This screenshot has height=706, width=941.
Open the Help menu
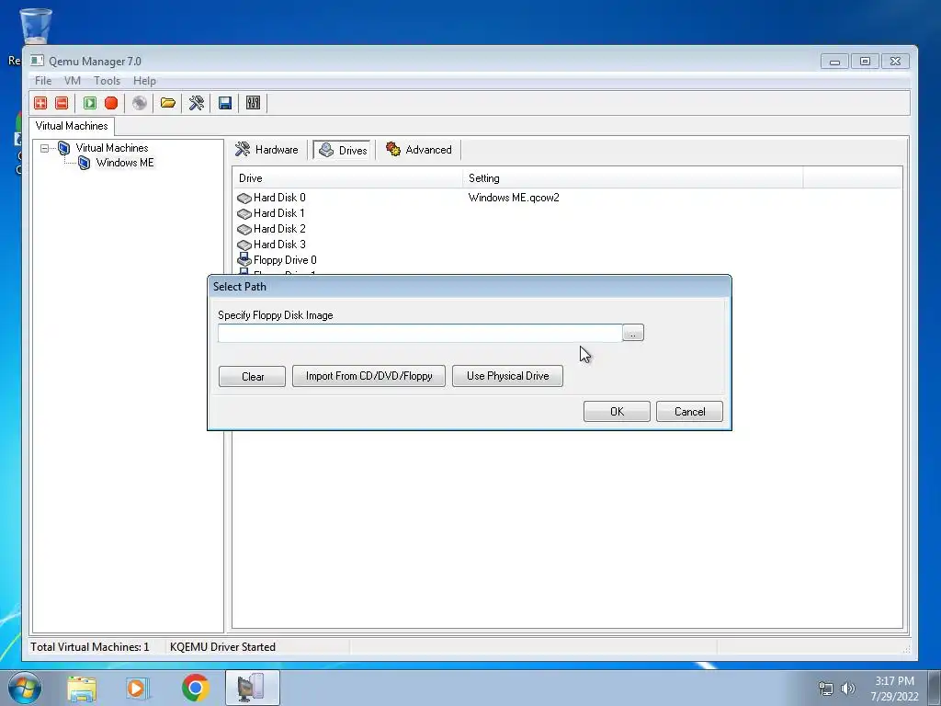(x=144, y=81)
